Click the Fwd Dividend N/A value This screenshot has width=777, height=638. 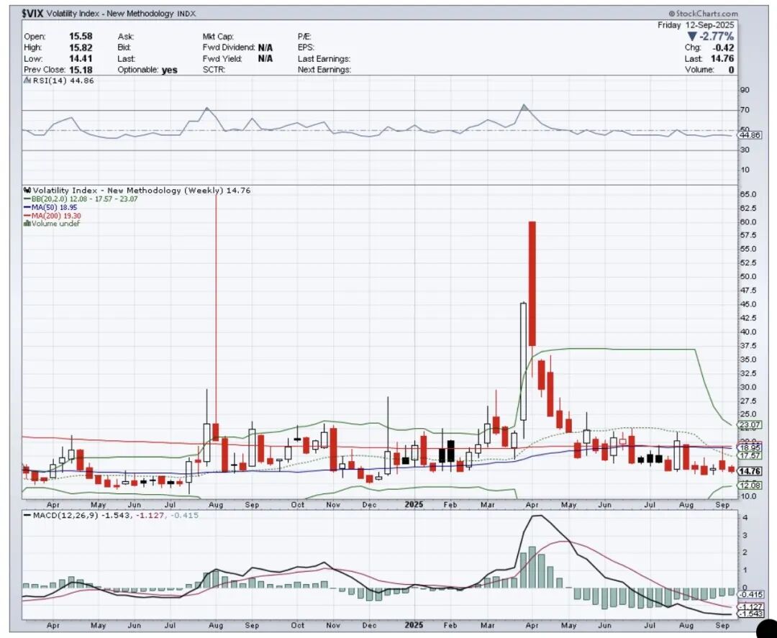(x=265, y=47)
